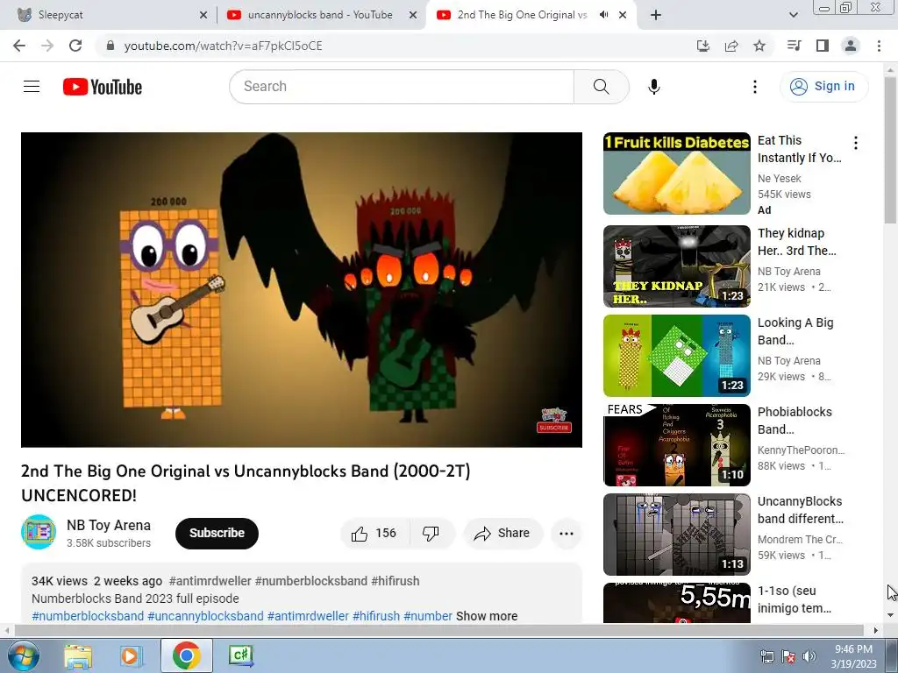Open Windows Explorer from taskbar

tap(78, 655)
